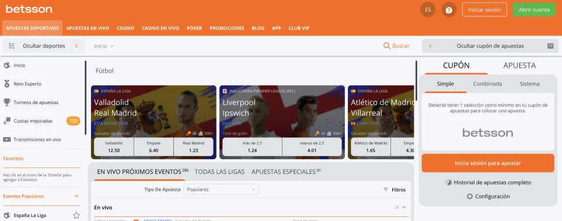Switch to Todas las Ligas tab
562x221 pixels.
point(219,172)
